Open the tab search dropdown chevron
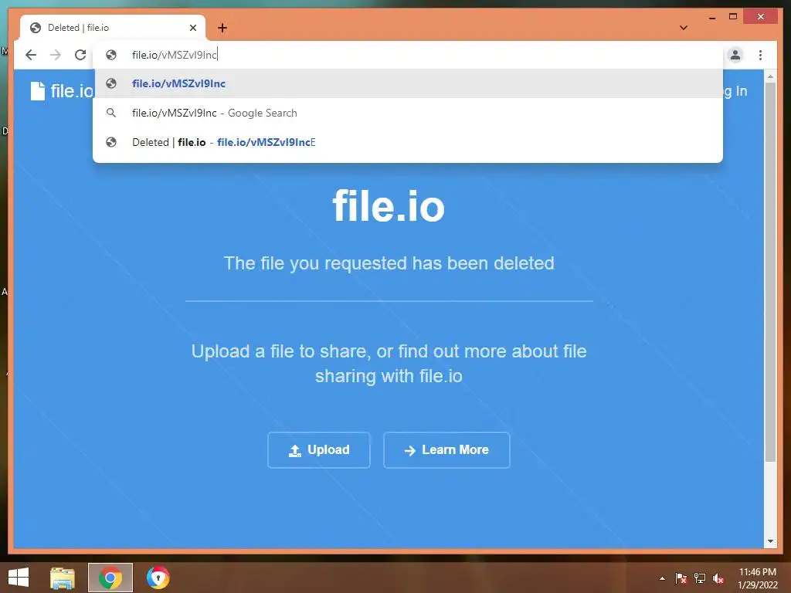 [684, 28]
